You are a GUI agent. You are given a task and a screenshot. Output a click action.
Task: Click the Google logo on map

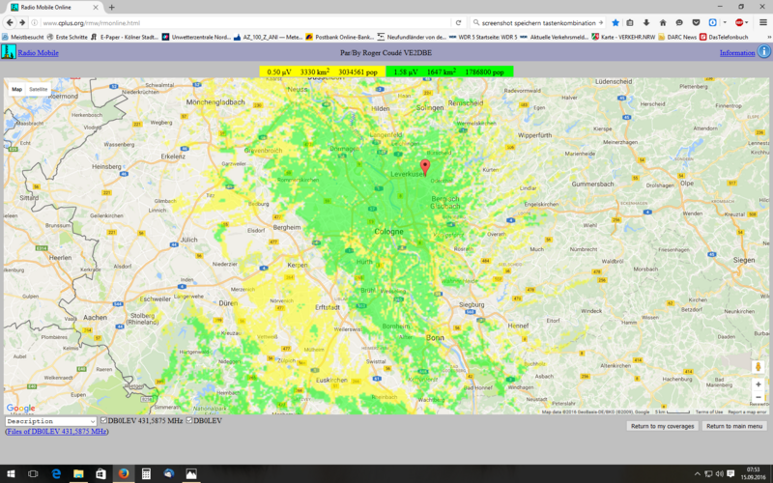[x=20, y=408]
